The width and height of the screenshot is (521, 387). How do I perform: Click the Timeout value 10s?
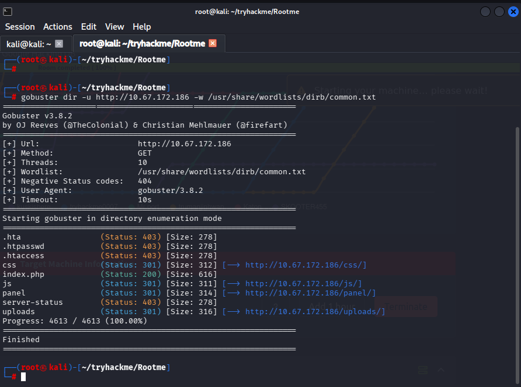(x=144, y=199)
